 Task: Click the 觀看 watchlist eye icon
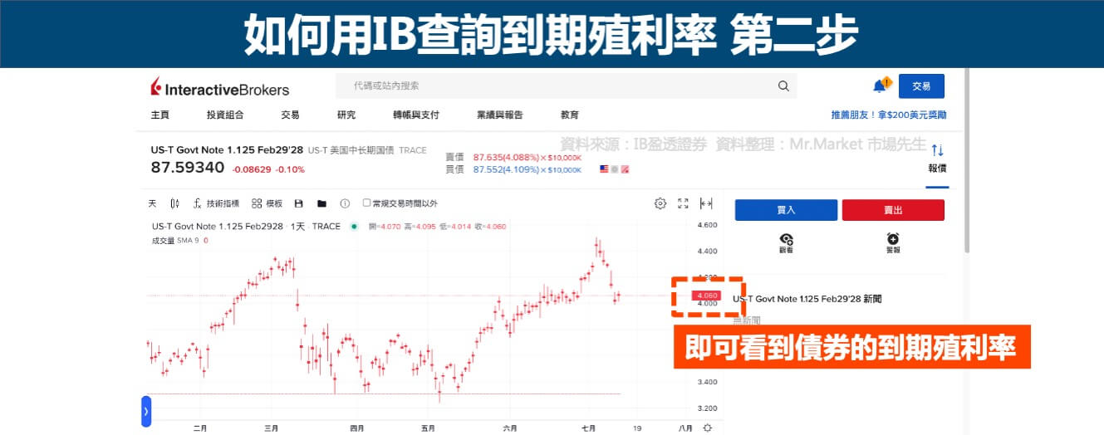click(x=786, y=239)
